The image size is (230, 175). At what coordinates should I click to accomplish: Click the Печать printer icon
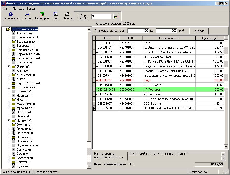(x=67, y=15)
